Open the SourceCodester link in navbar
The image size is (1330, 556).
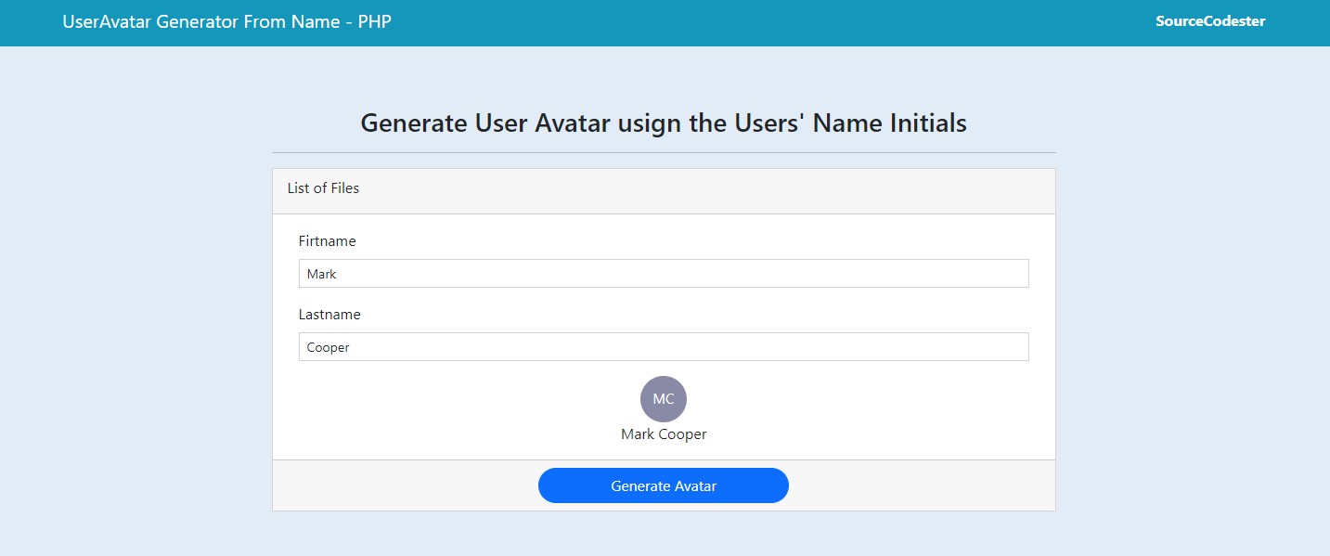pos(1209,21)
